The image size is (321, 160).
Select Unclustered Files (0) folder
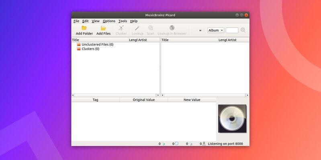pyautogui.click(x=98, y=44)
